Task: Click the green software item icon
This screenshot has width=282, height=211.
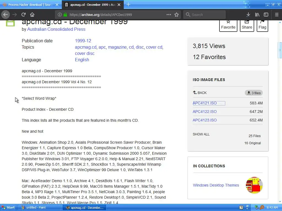Action: pos(10,23)
